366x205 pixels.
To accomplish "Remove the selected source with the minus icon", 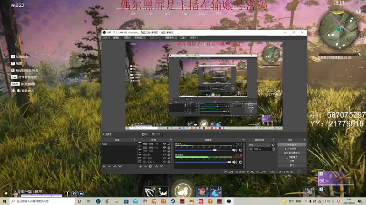I will pos(145,166).
